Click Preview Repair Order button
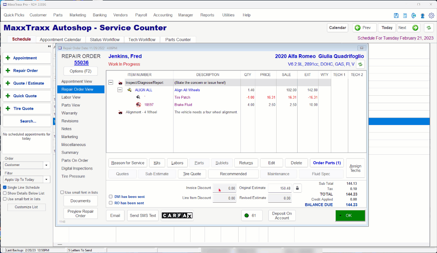The image size is (437, 253). point(80,213)
